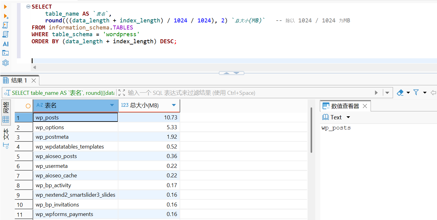Open the custom filter funnel icon
Viewport: 437px width, 220px height.
tap(416, 92)
